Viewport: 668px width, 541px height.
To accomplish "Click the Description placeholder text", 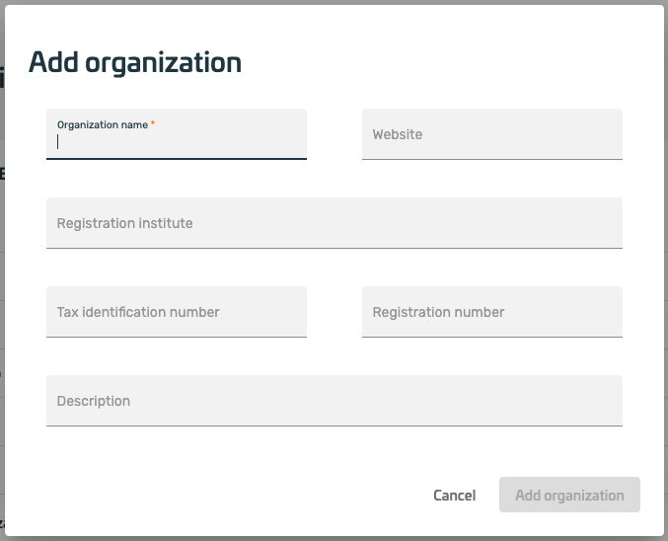I will [x=94, y=401].
